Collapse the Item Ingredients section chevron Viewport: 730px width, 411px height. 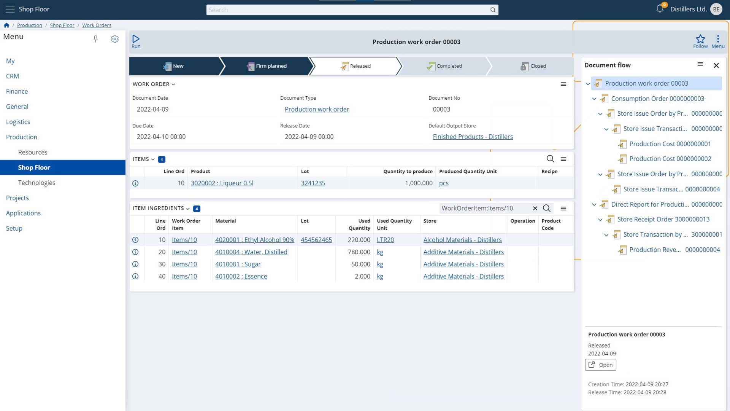click(187, 209)
